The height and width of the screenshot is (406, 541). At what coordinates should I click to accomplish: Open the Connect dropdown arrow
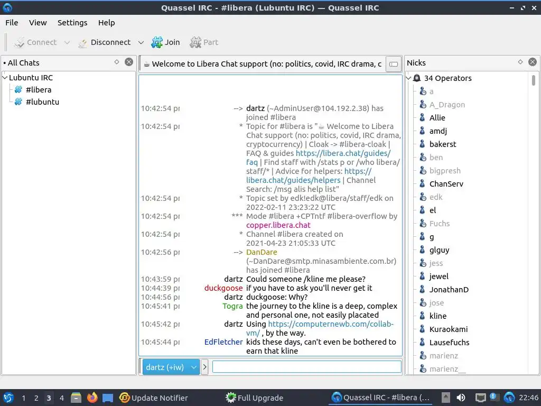click(67, 42)
